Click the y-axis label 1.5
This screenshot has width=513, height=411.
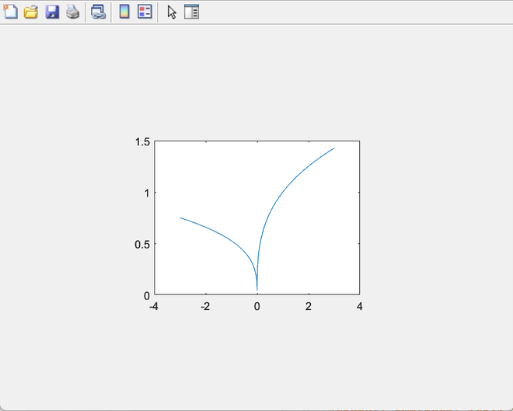[142, 142]
